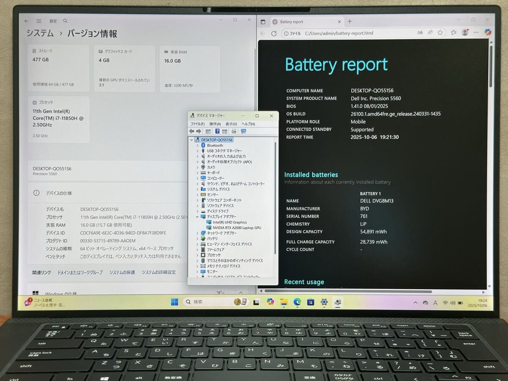This screenshot has height=381, width=508.
Task: Open システムの保護 link
Action: (122, 272)
